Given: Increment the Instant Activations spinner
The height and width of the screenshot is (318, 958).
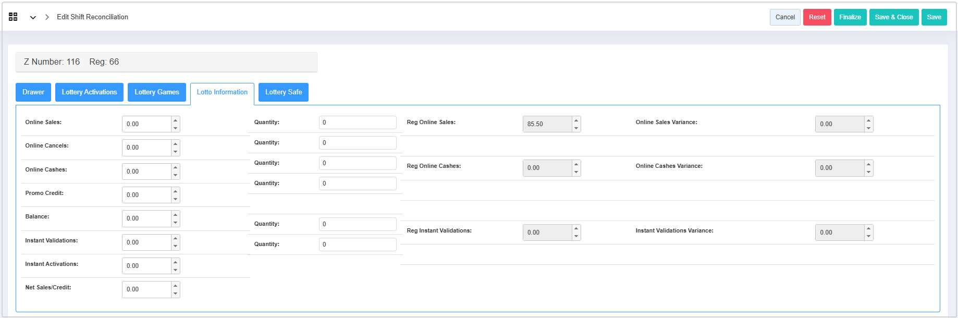Looking at the screenshot, I should [x=176, y=262].
